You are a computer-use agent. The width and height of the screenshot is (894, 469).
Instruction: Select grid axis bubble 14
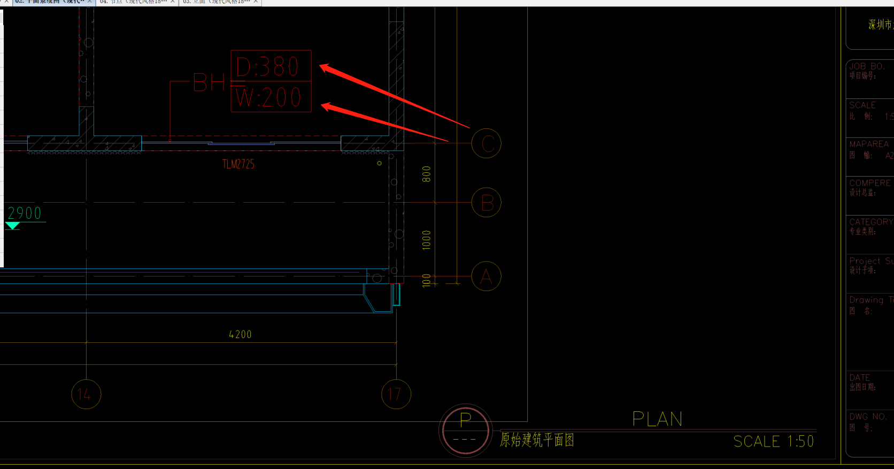86,394
